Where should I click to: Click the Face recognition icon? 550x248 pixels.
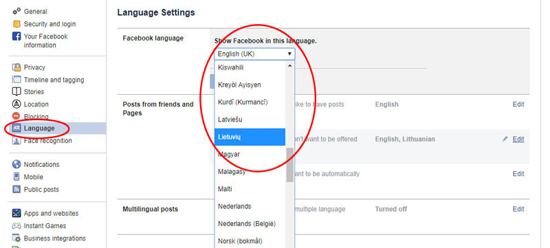[x=16, y=140]
